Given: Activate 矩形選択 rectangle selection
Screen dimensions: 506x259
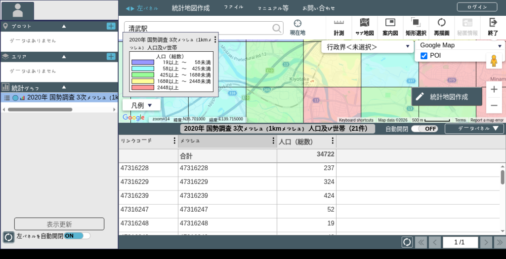Looking at the screenshot, I should tap(416, 28).
